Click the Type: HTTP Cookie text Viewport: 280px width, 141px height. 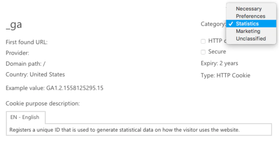click(x=225, y=75)
